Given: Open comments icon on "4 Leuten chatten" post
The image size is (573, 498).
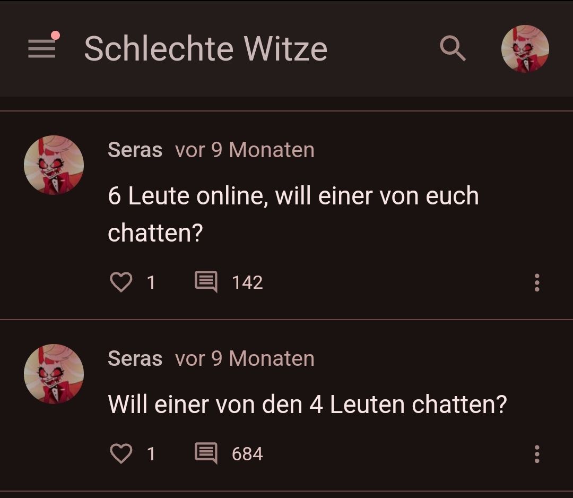Looking at the screenshot, I should pyautogui.click(x=206, y=454).
